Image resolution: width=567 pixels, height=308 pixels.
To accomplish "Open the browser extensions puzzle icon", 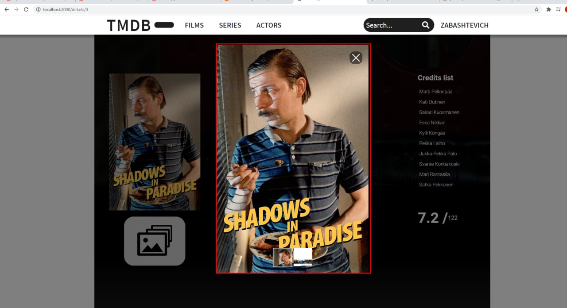I will click(548, 9).
